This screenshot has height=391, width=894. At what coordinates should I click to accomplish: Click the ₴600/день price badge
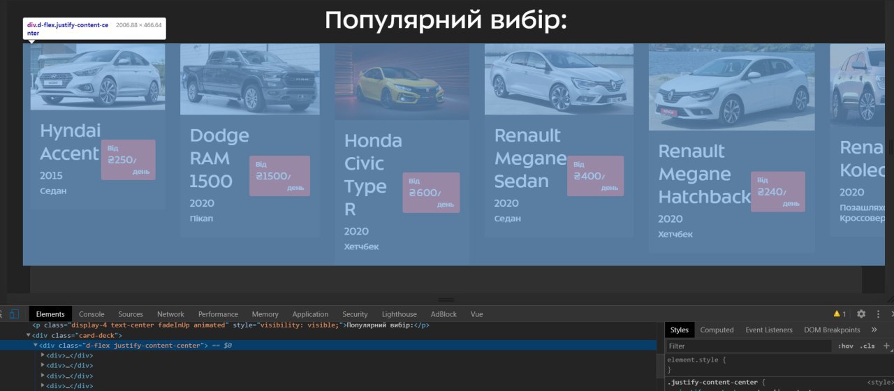[x=431, y=193]
